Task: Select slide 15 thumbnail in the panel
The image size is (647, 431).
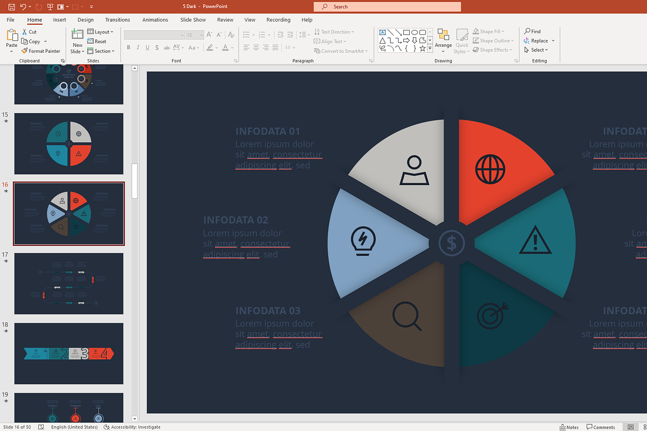Action: [x=69, y=143]
